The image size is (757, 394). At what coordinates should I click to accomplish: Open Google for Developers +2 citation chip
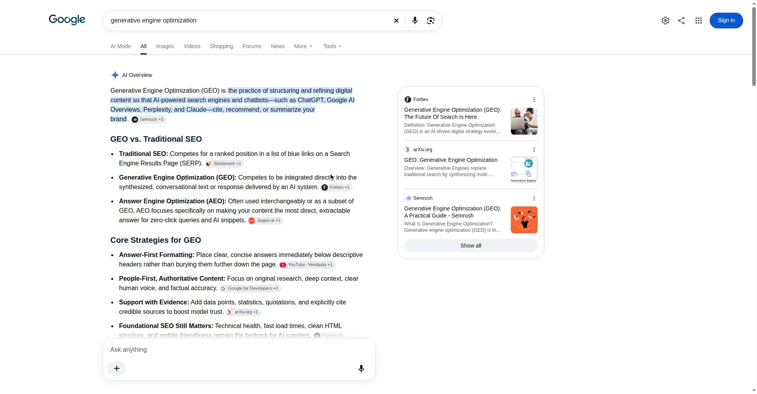click(250, 288)
